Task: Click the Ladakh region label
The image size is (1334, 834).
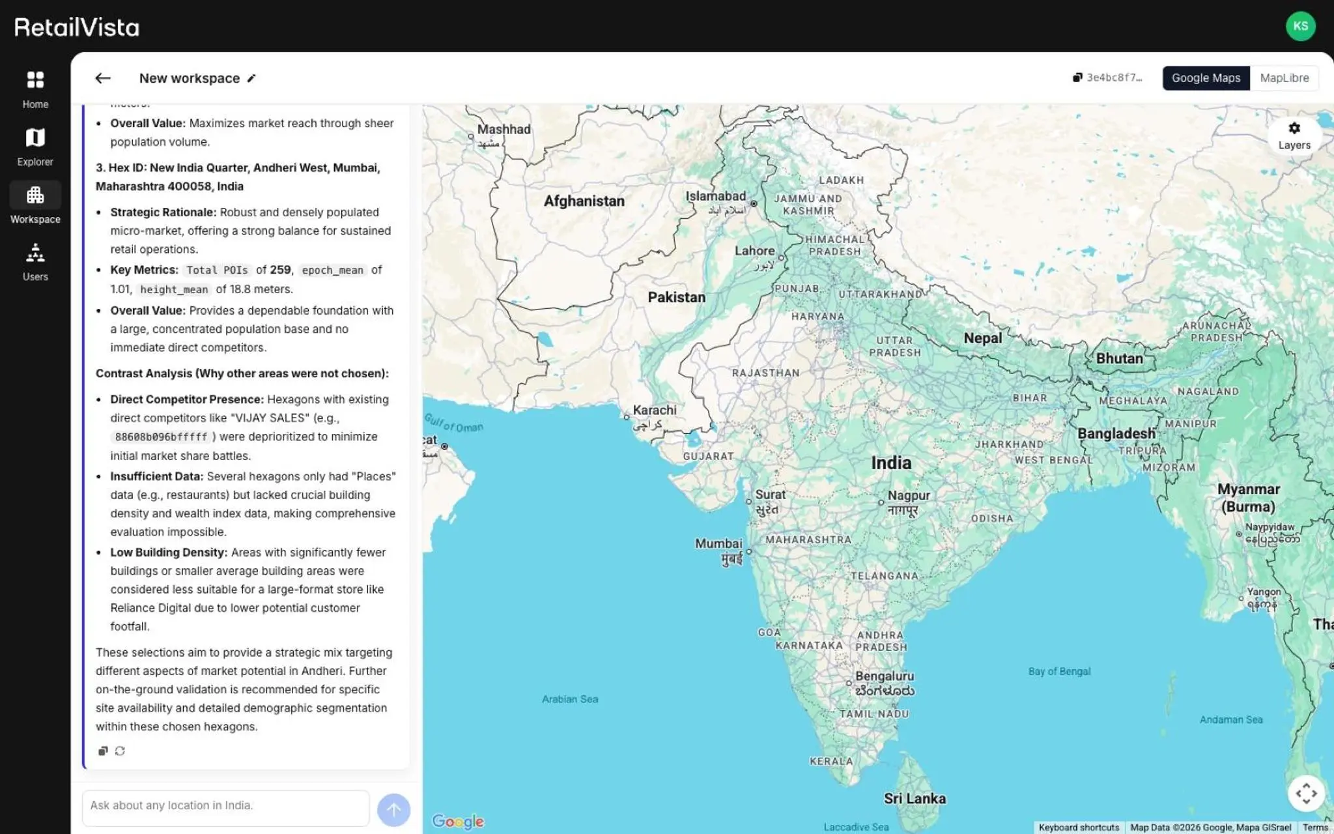Action: pyautogui.click(x=841, y=180)
